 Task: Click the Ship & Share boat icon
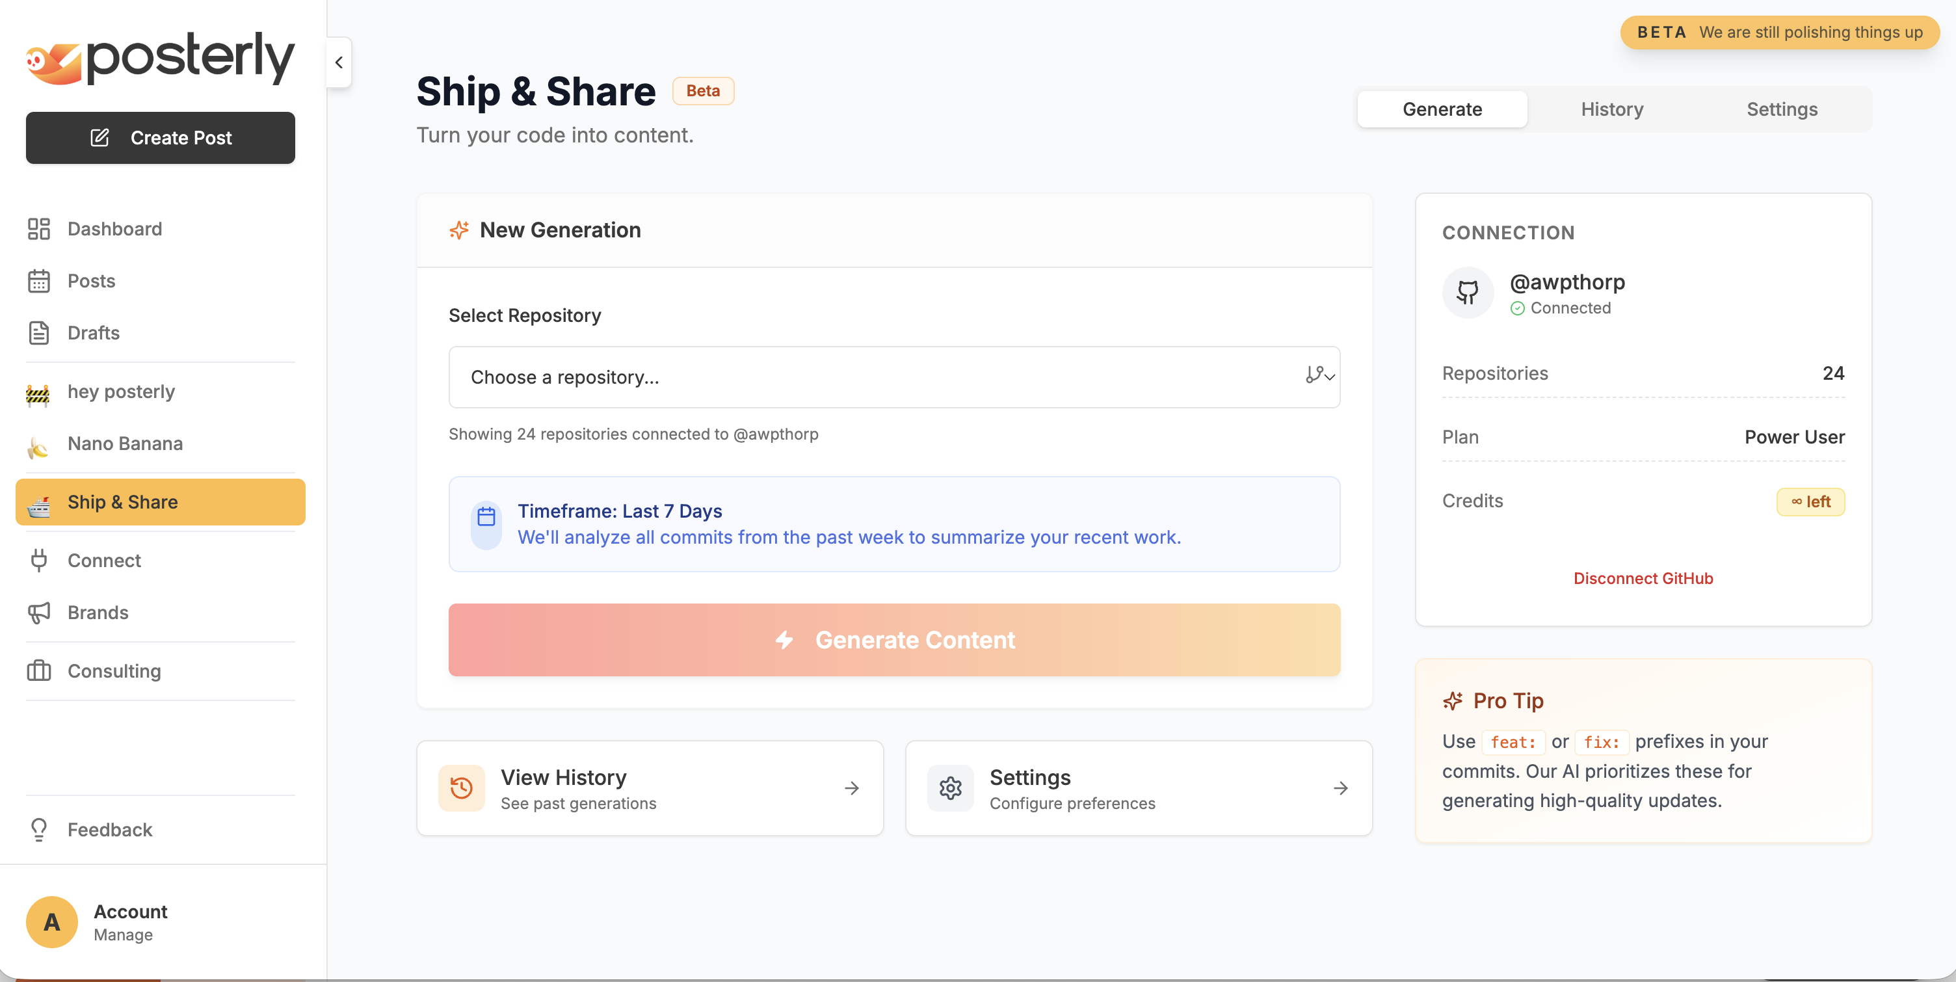(x=40, y=501)
